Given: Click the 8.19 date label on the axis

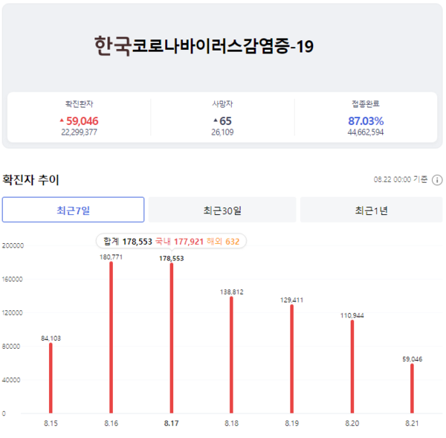Looking at the screenshot, I should [292, 423].
